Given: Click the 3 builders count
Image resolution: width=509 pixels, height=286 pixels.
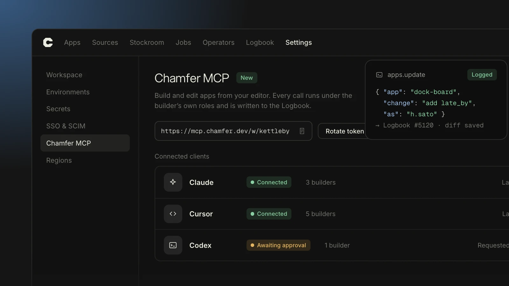Looking at the screenshot, I should pyautogui.click(x=321, y=182).
